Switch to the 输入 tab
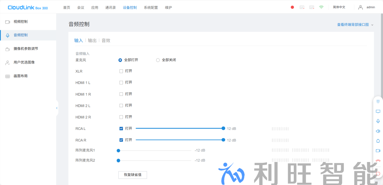383x185 pixels. tap(79, 41)
